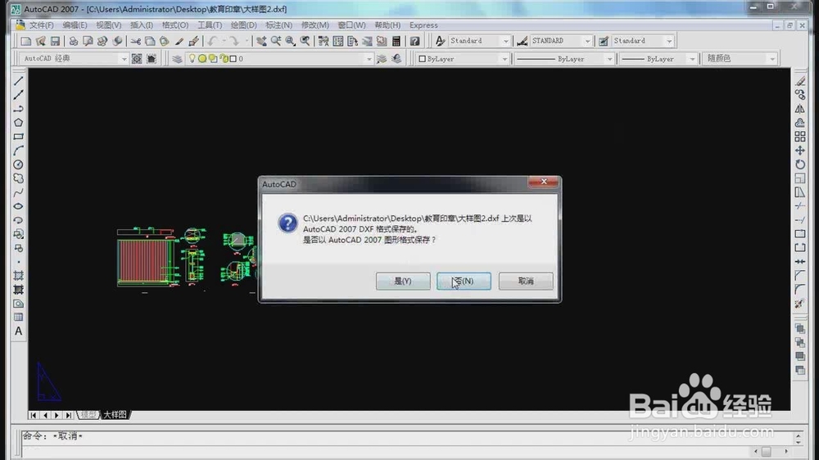Image resolution: width=819 pixels, height=460 pixels.
Task: Select the Arc tool
Action: 18,151
